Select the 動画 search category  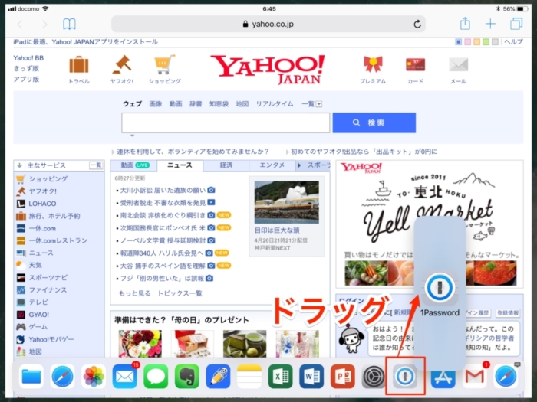tap(176, 104)
